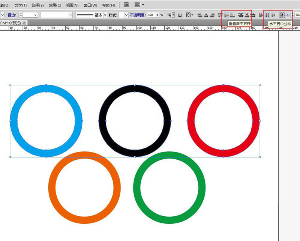This screenshot has height=241, width=300.
Task: Click the horizontal ruler at mark 100
Action: click(x=139, y=28)
